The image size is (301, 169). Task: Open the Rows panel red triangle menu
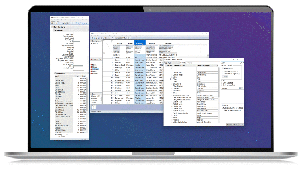92,94
